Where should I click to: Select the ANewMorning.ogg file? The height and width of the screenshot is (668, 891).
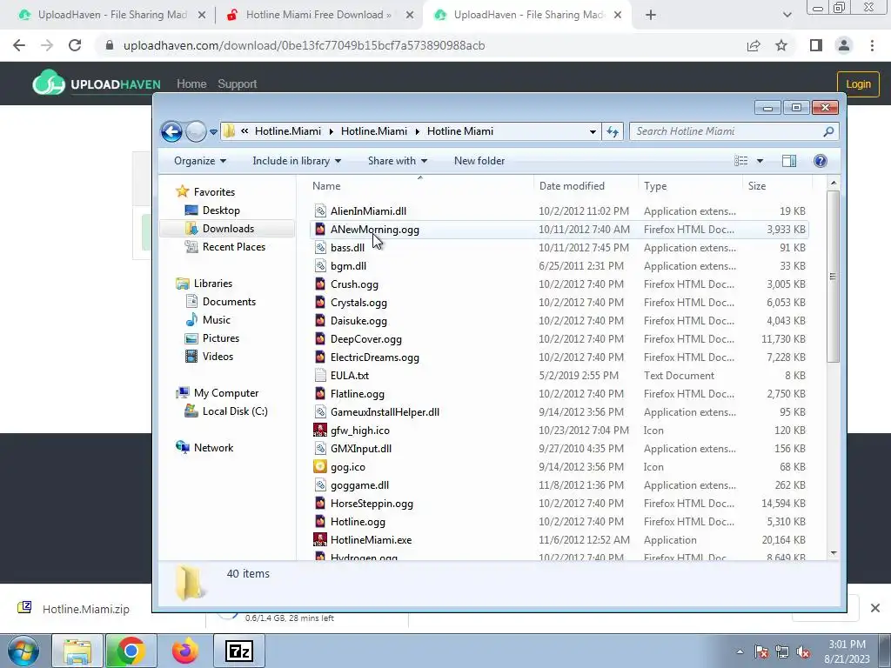click(x=375, y=230)
